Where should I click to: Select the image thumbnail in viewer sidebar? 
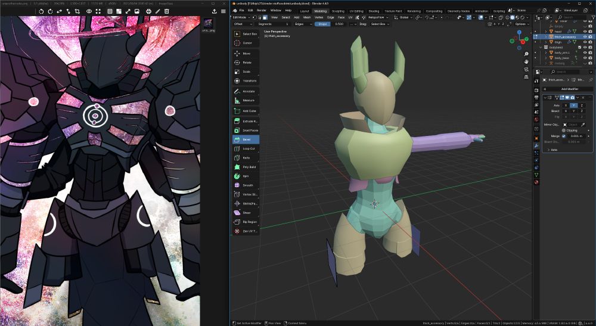click(x=207, y=24)
